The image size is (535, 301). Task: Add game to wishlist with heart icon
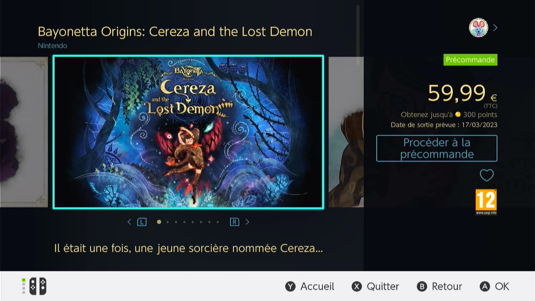487,175
